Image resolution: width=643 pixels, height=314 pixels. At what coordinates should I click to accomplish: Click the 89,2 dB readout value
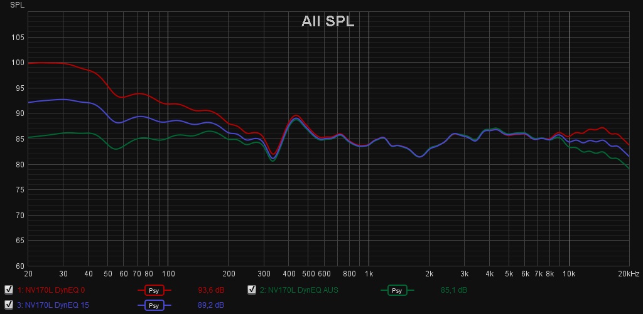211,305
